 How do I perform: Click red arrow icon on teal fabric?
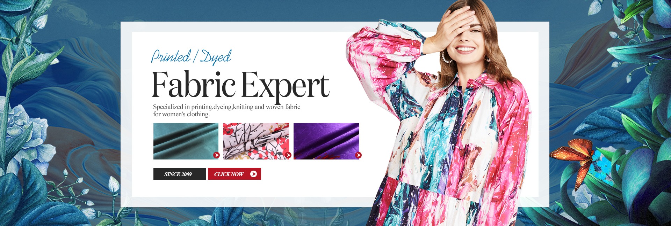pos(216,155)
